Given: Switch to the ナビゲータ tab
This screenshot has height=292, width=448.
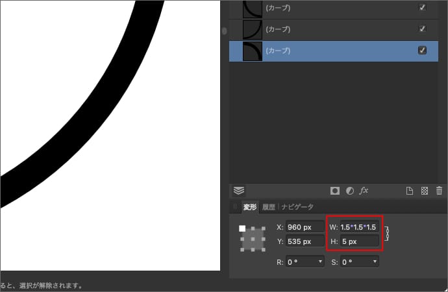Looking at the screenshot, I should pos(297,207).
